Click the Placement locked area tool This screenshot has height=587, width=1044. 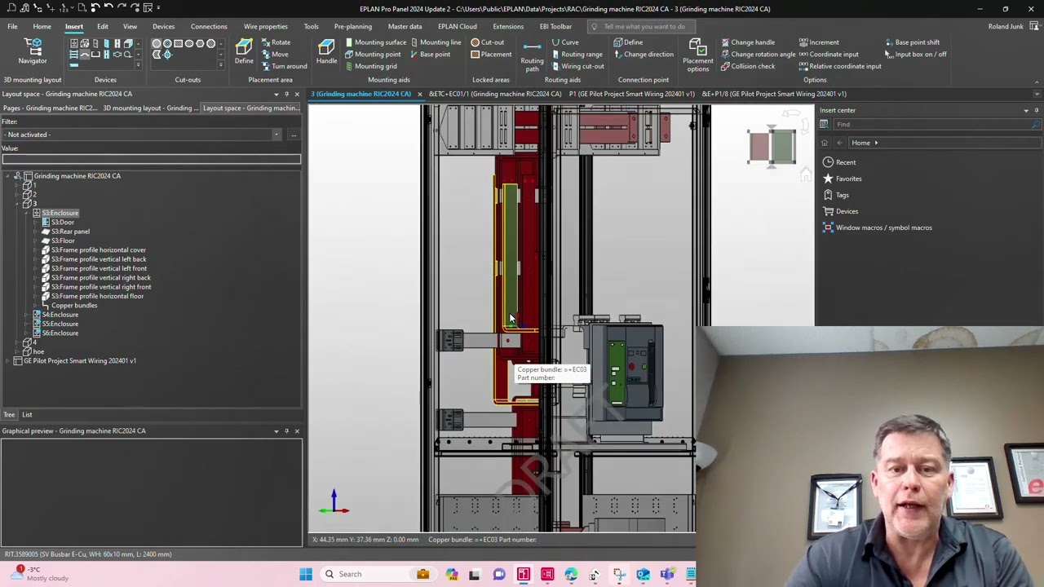[x=491, y=55]
